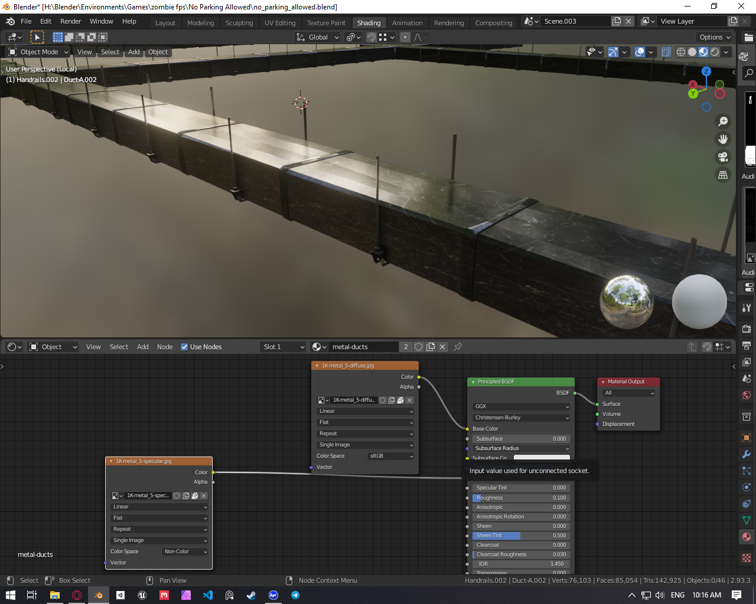Toggle viewport gizmos visibility

613,52
